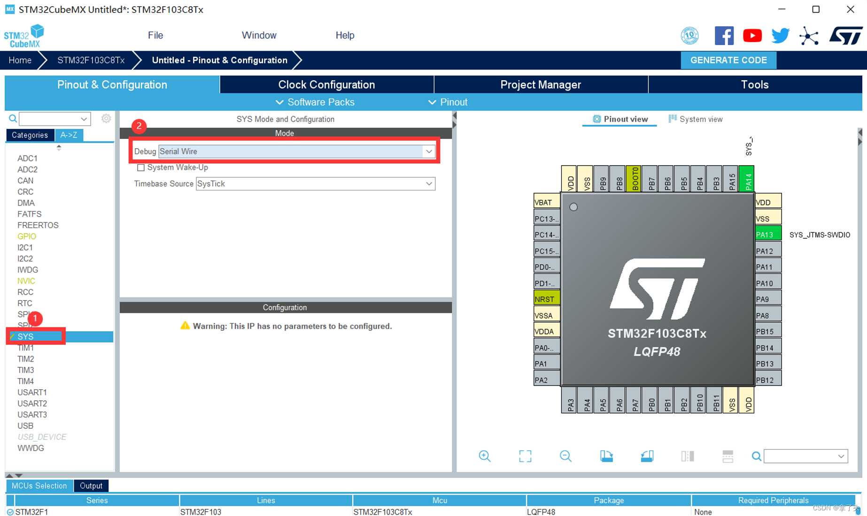The image size is (867, 516).
Task: Open the peripheral search settings gear
Action: (x=106, y=118)
